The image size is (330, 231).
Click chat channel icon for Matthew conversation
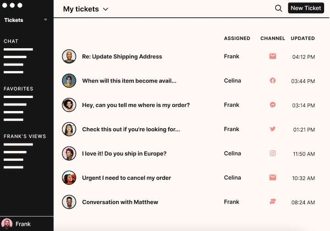[273, 202]
